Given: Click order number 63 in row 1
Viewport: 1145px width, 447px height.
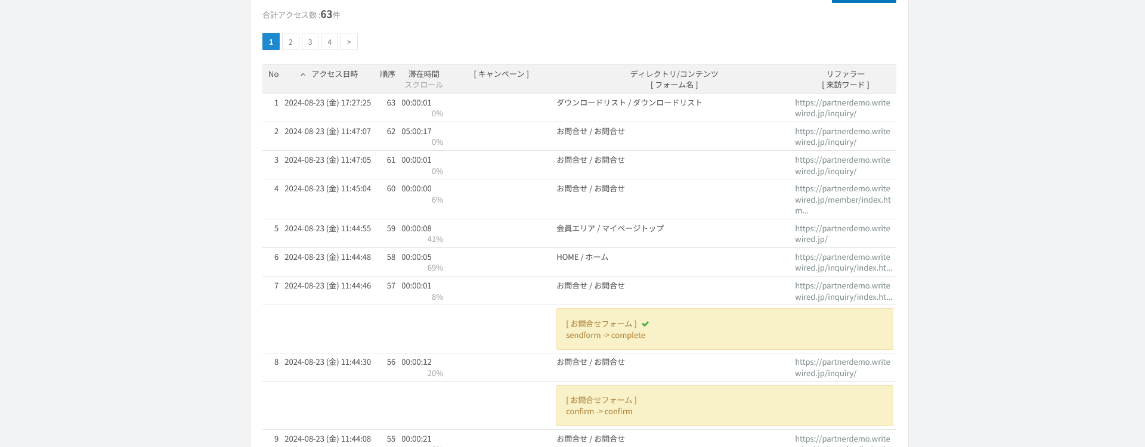Looking at the screenshot, I should point(391,103).
